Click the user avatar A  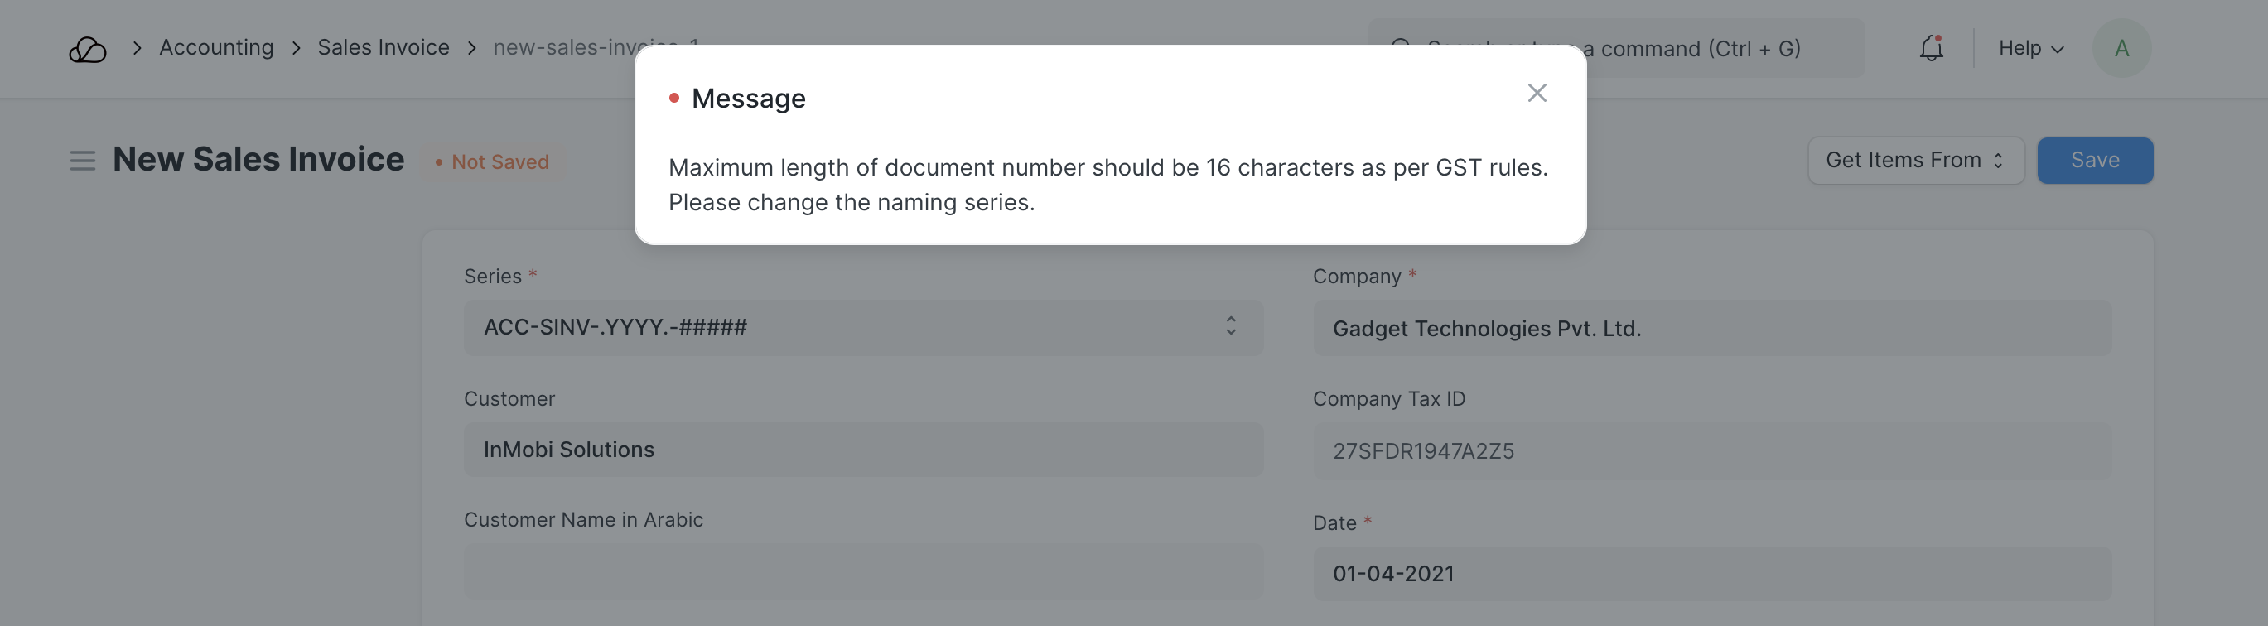(x=2121, y=48)
